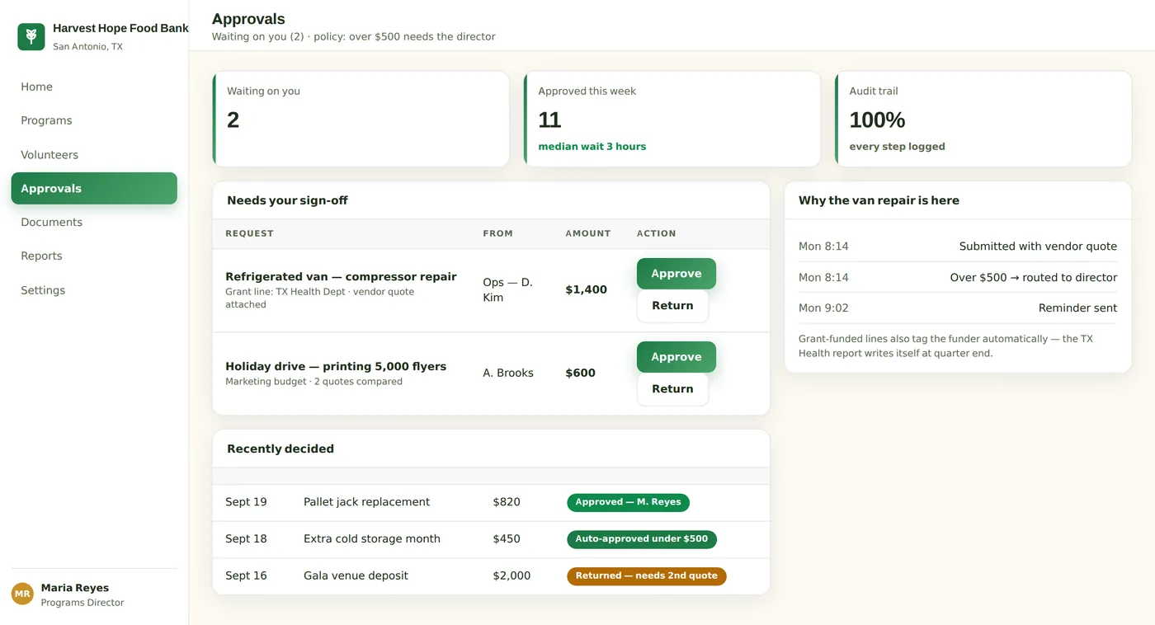Click the Reminder sent timeline entry
1155x625 pixels.
958,308
